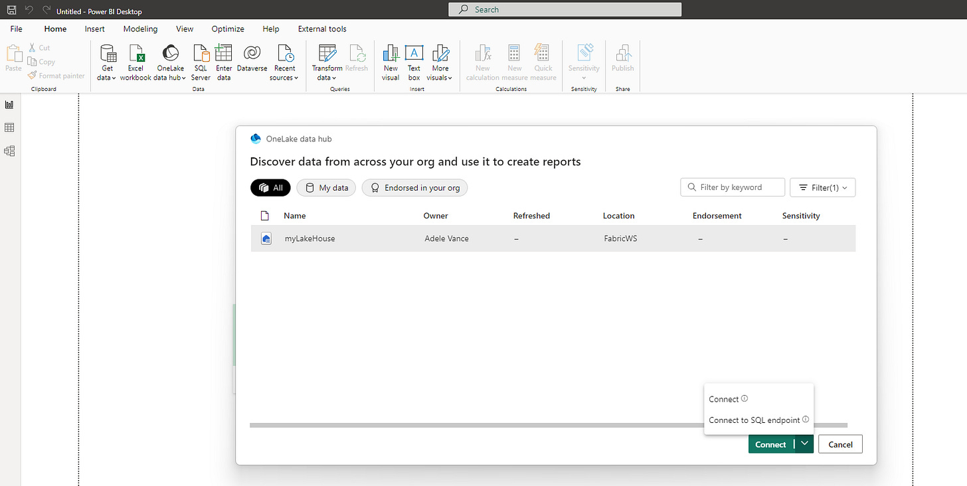Click the Connect button dropdown arrow
967x486 pixels.
[x=804, y=444]
